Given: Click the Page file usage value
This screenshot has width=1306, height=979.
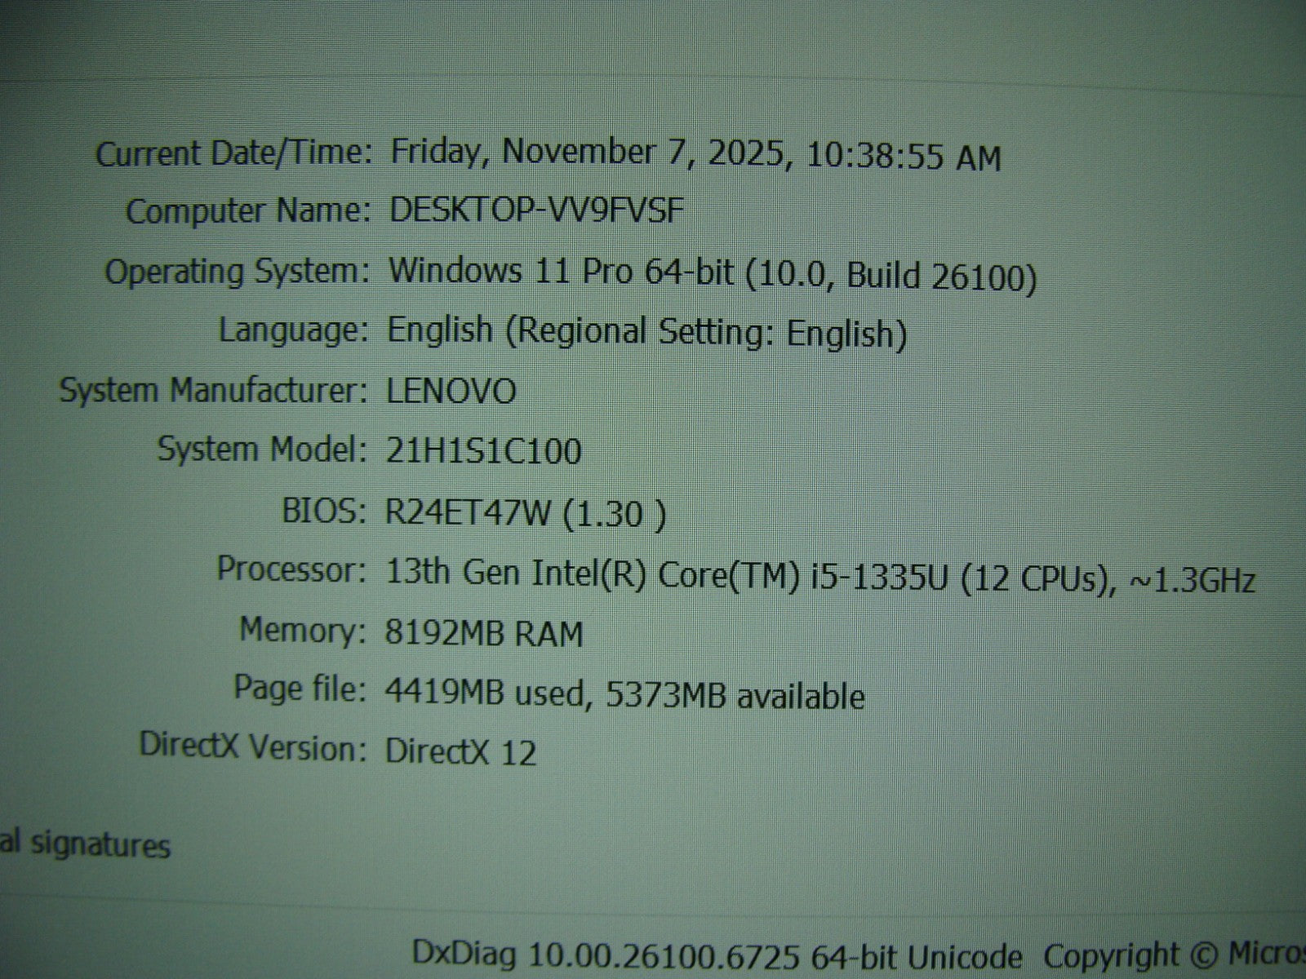Looking at the screenshot, I should pyautogui.click(x=624, y=695).
